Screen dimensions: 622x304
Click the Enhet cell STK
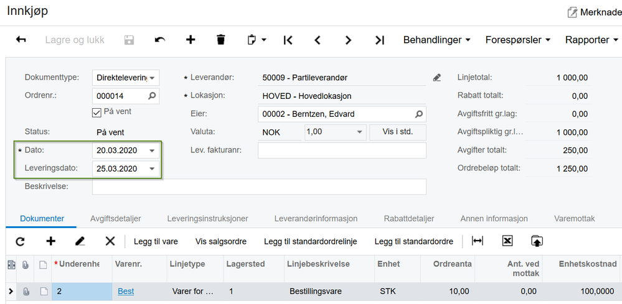point(397,292)
